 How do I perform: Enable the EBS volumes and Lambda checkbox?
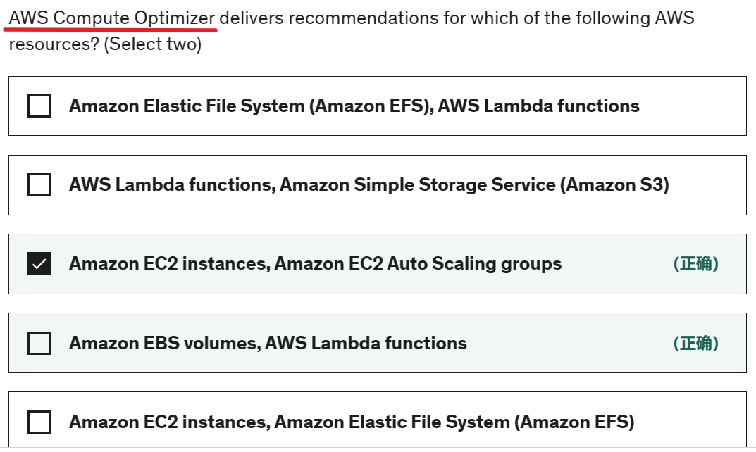click(x=39, y=343)
